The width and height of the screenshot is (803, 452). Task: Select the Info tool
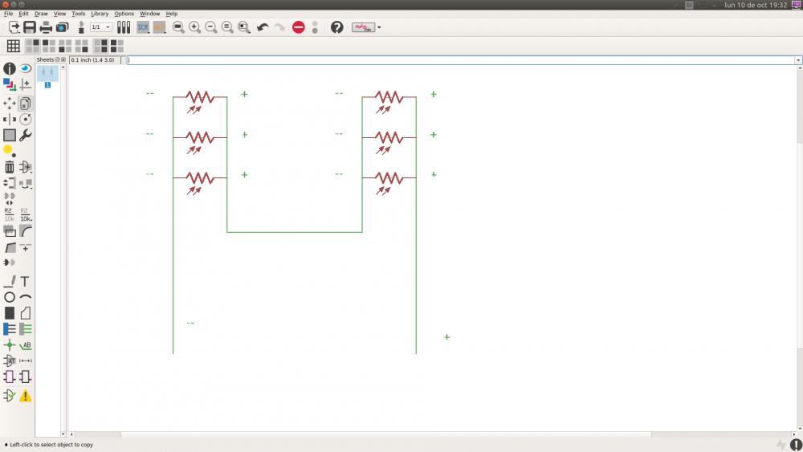pos(9,68)
